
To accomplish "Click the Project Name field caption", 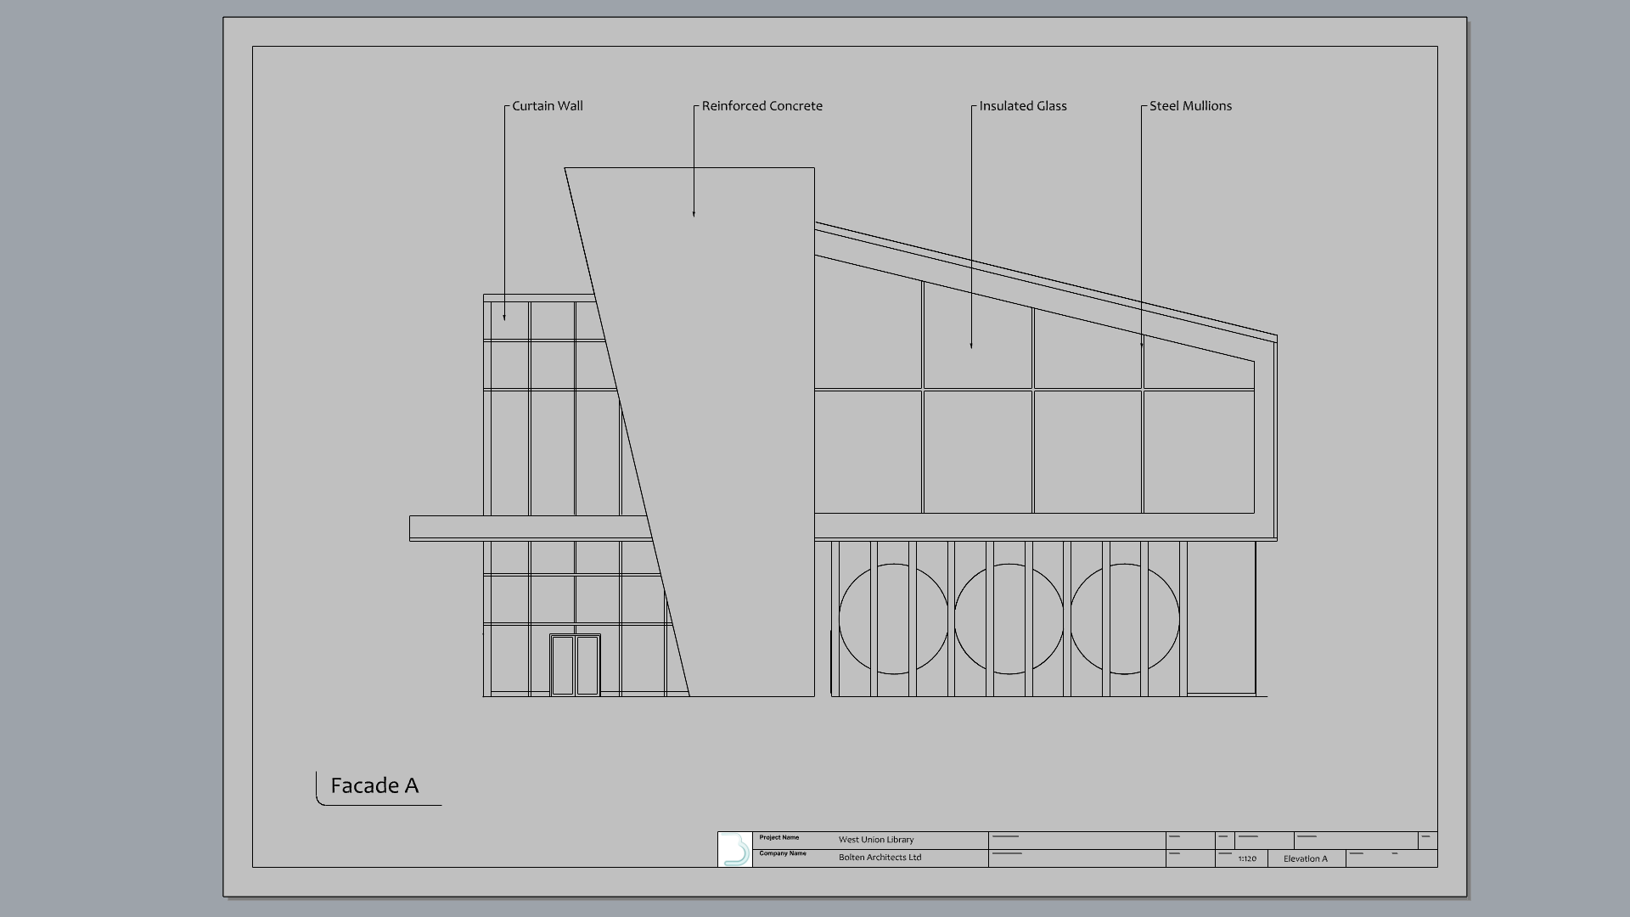I will [778, 838].
